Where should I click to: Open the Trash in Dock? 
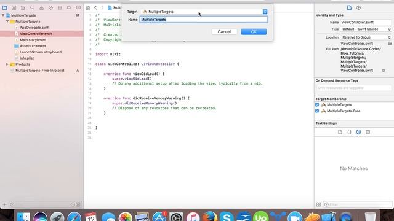point(371,217)
